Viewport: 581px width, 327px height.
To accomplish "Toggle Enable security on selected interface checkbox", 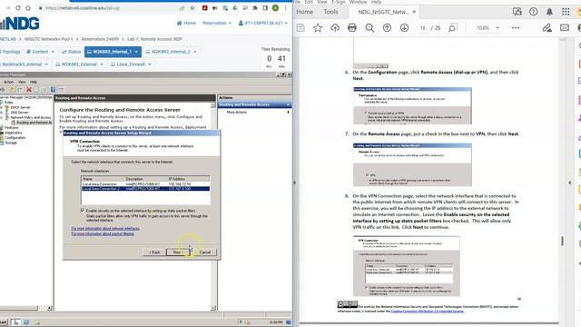I will pos(83,210).
